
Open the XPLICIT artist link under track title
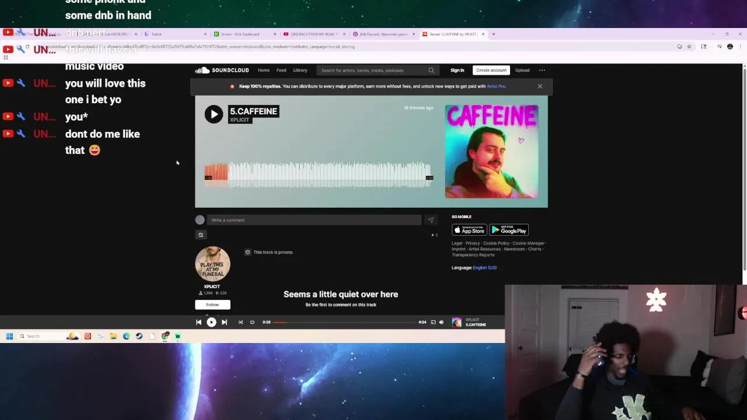(239, 120)
